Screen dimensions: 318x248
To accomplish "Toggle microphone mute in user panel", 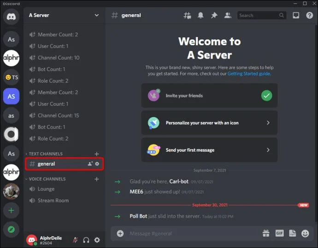I will coord(75,240).
